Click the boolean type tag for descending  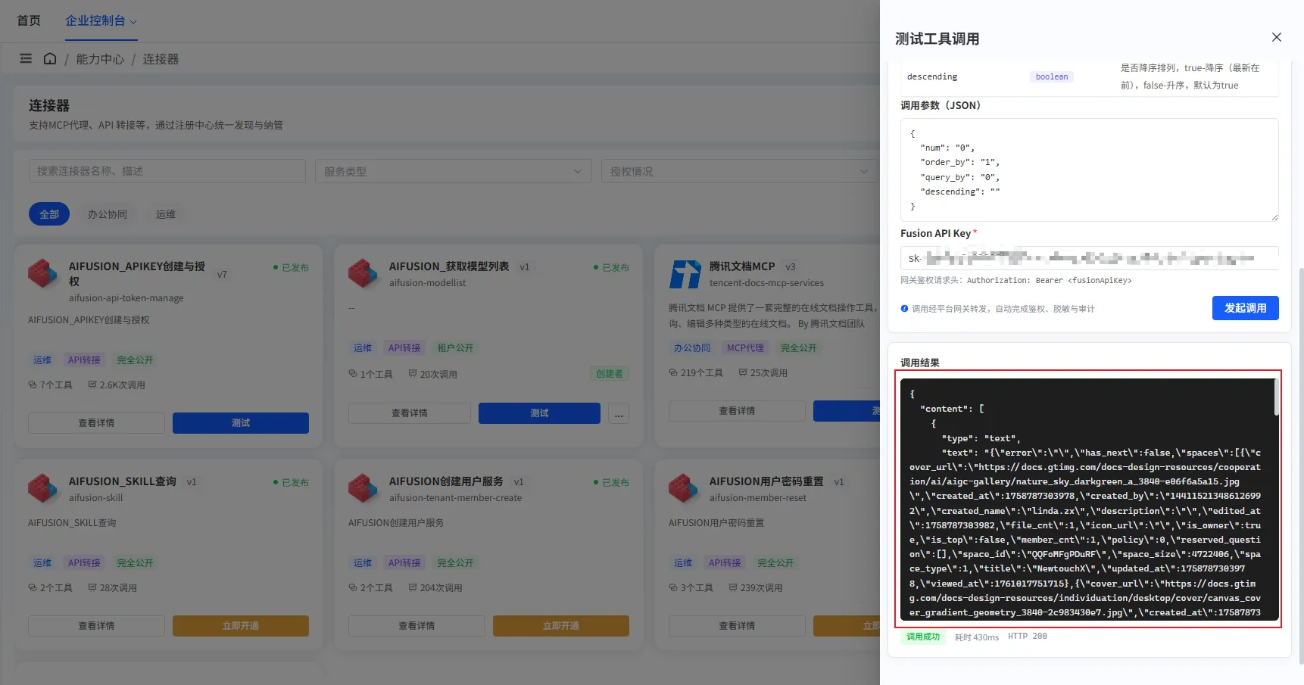tap(1052, 76)
